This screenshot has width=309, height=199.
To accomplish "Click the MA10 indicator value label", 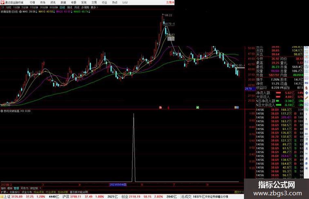I will (47, 12).
